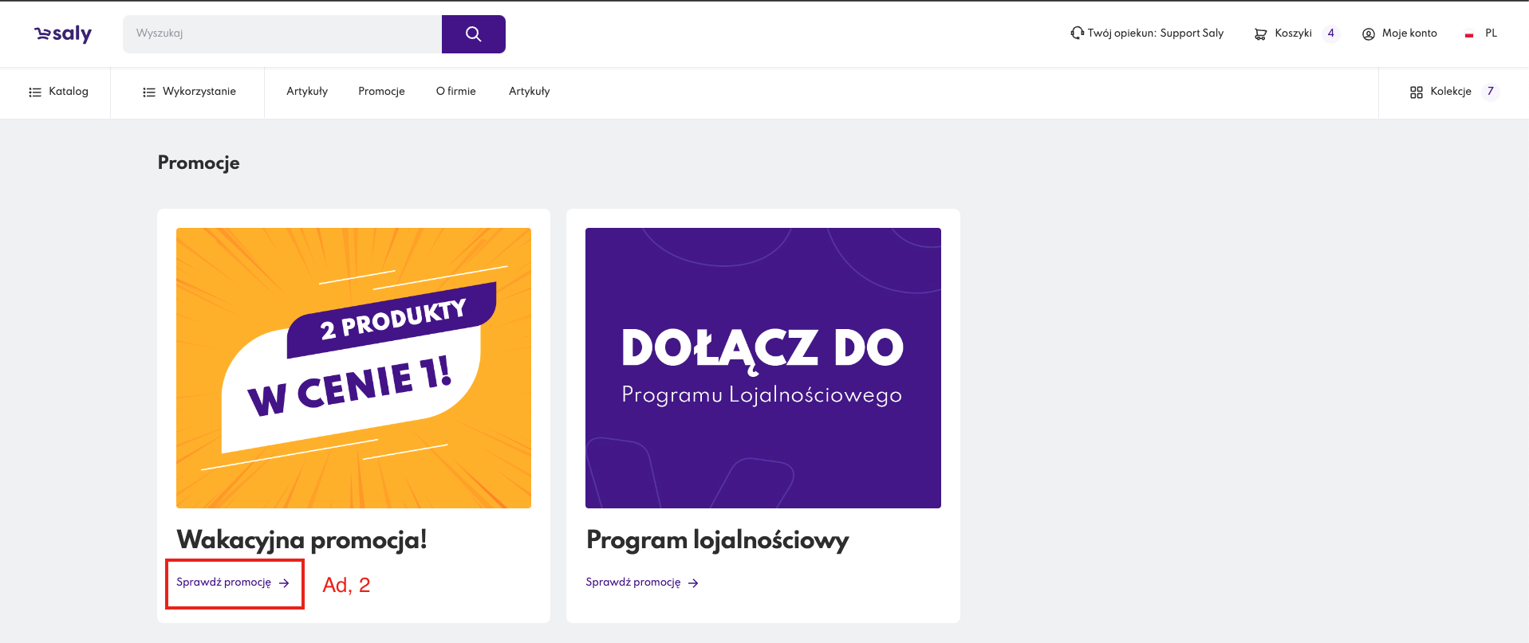Open the purple Dołącz do banner

[x=763, y=368]
